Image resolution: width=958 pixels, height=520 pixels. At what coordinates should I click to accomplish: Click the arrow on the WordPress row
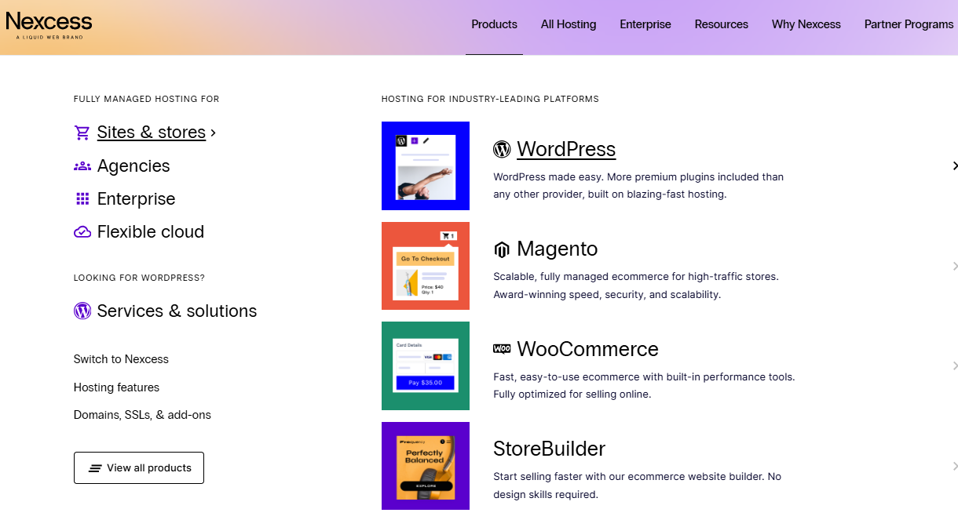[955, 165]
